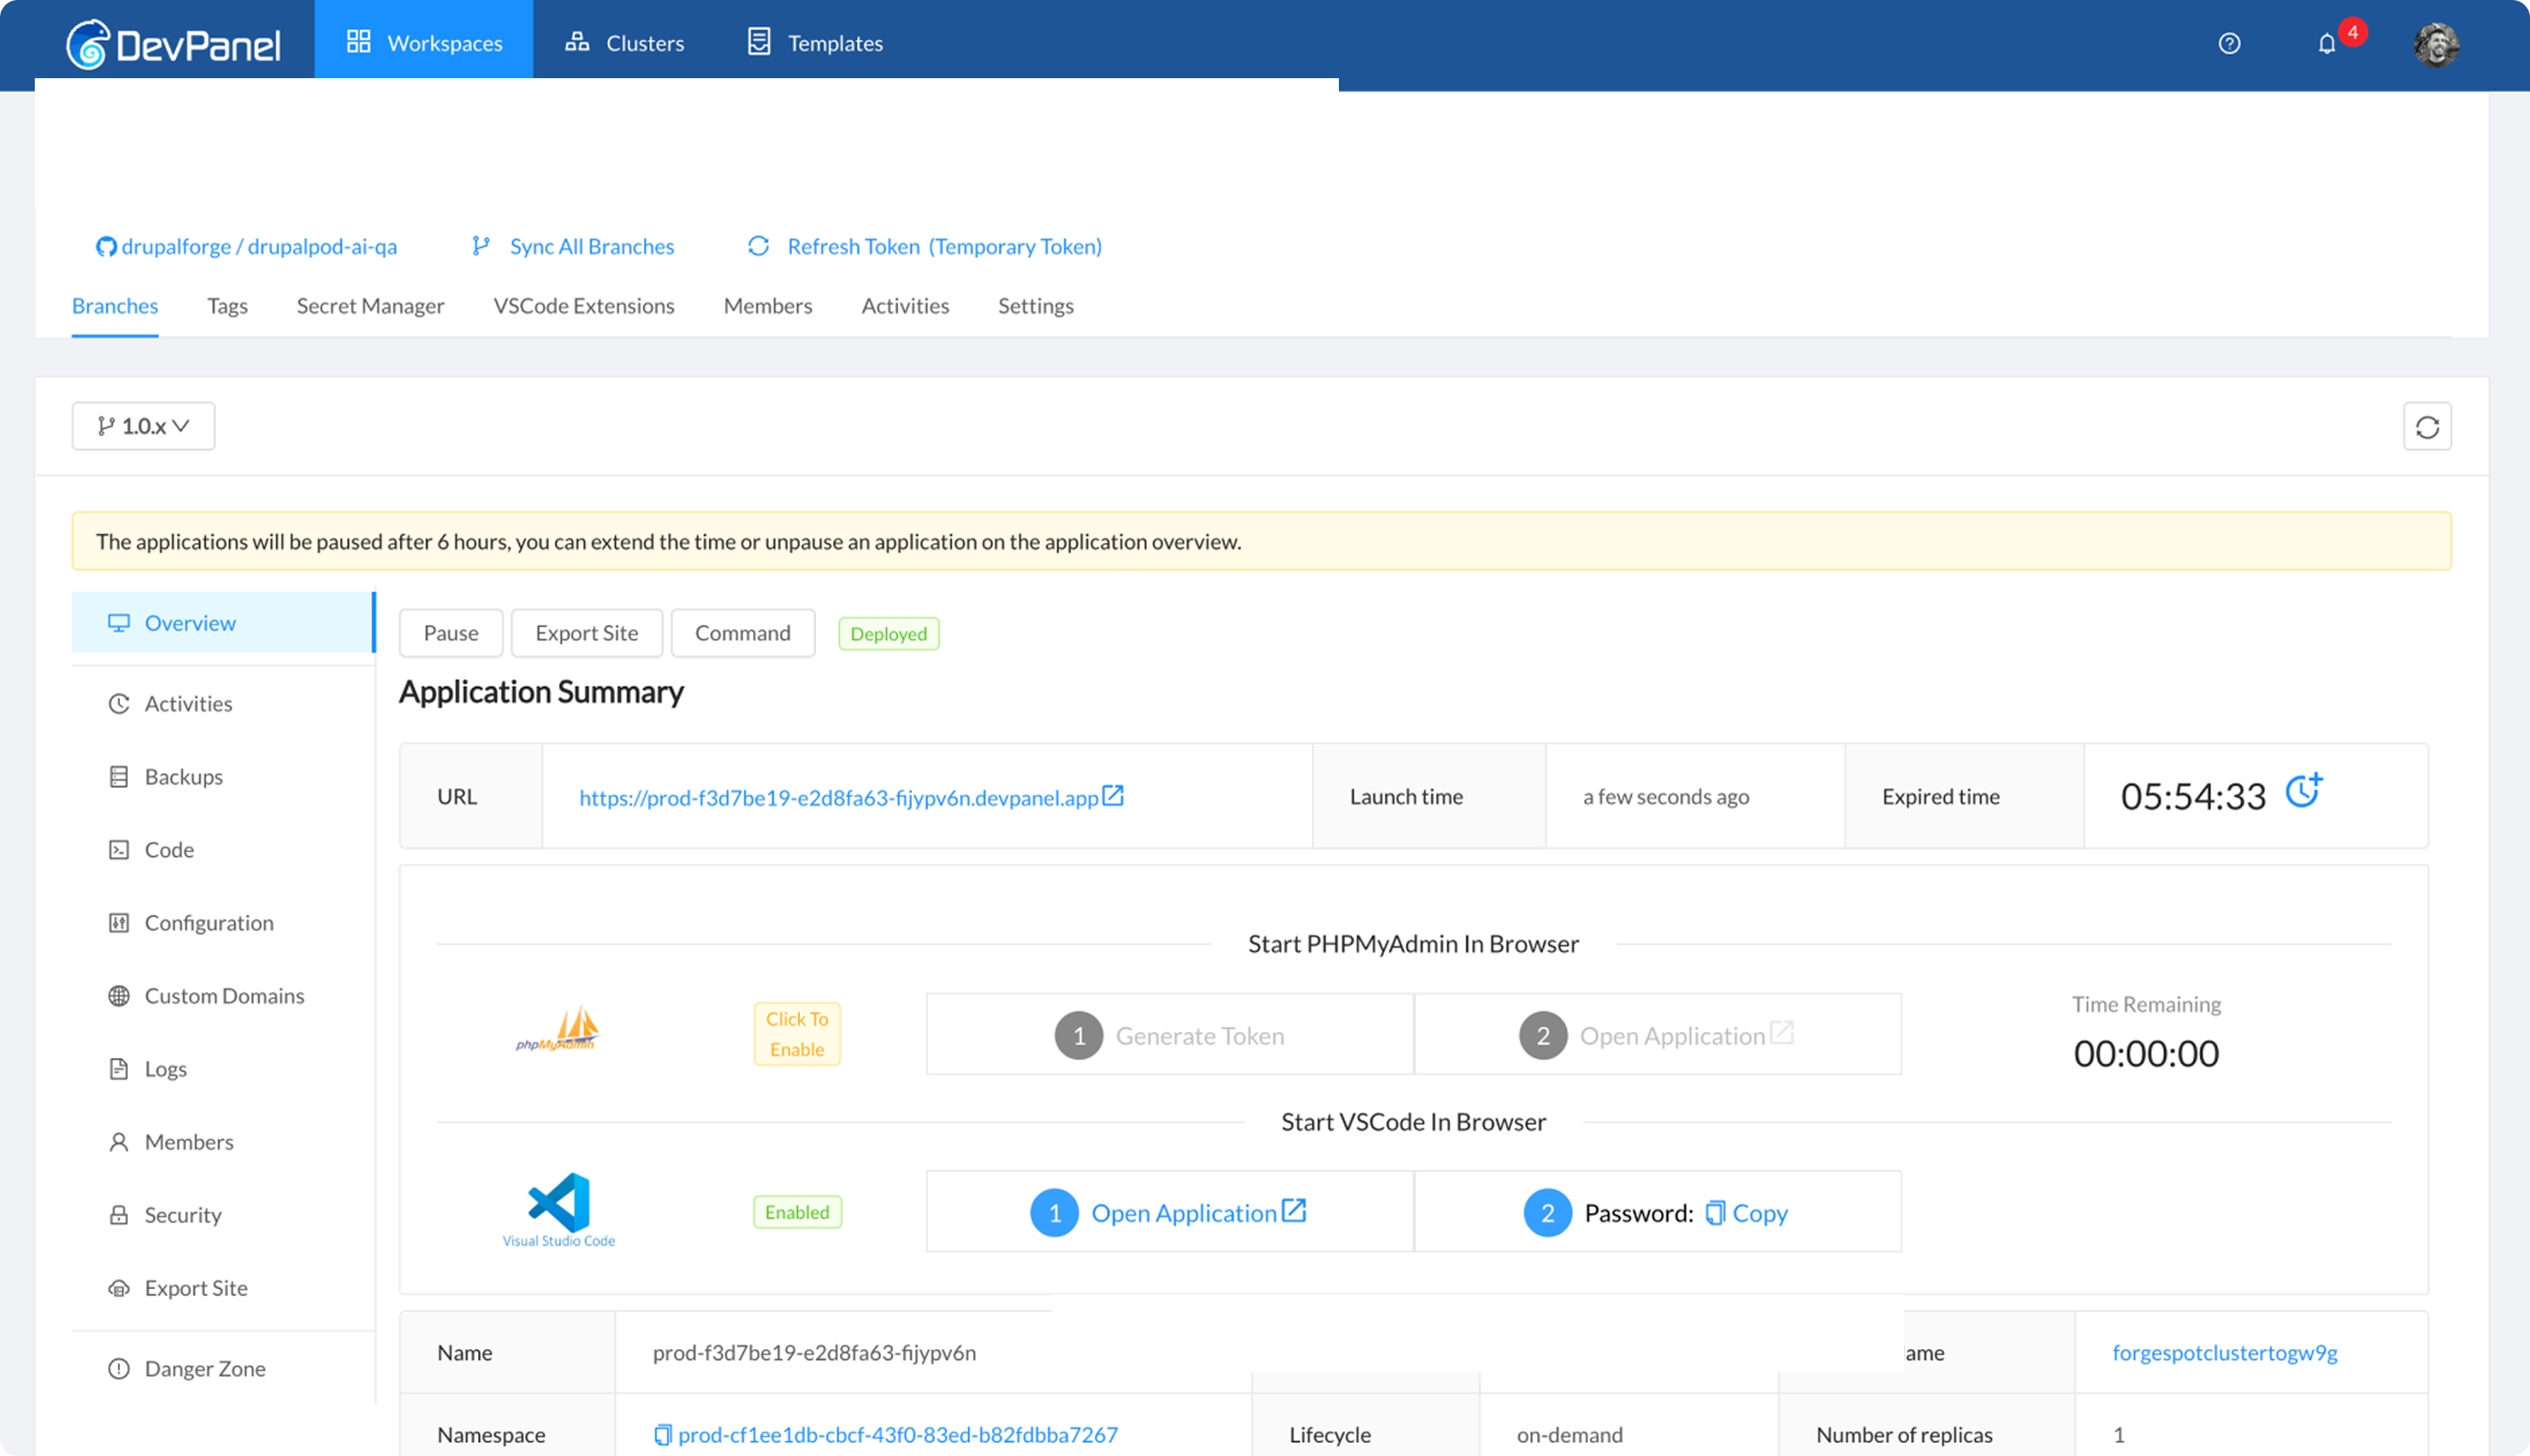Select the Branches tab
2530x1456 pixels.
pos(115,306)
